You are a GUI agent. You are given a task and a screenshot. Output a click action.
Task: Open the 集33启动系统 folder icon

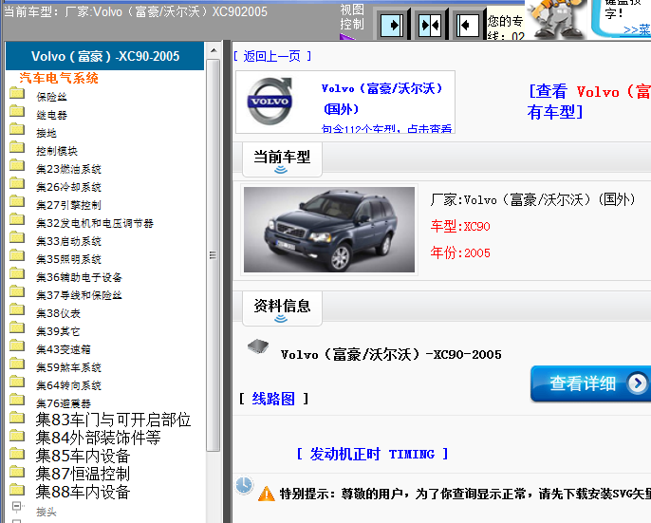(17, 237)
